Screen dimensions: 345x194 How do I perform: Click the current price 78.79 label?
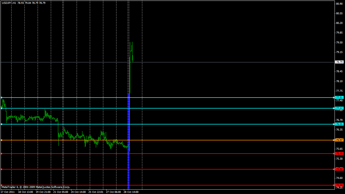(x=340, y=62)
